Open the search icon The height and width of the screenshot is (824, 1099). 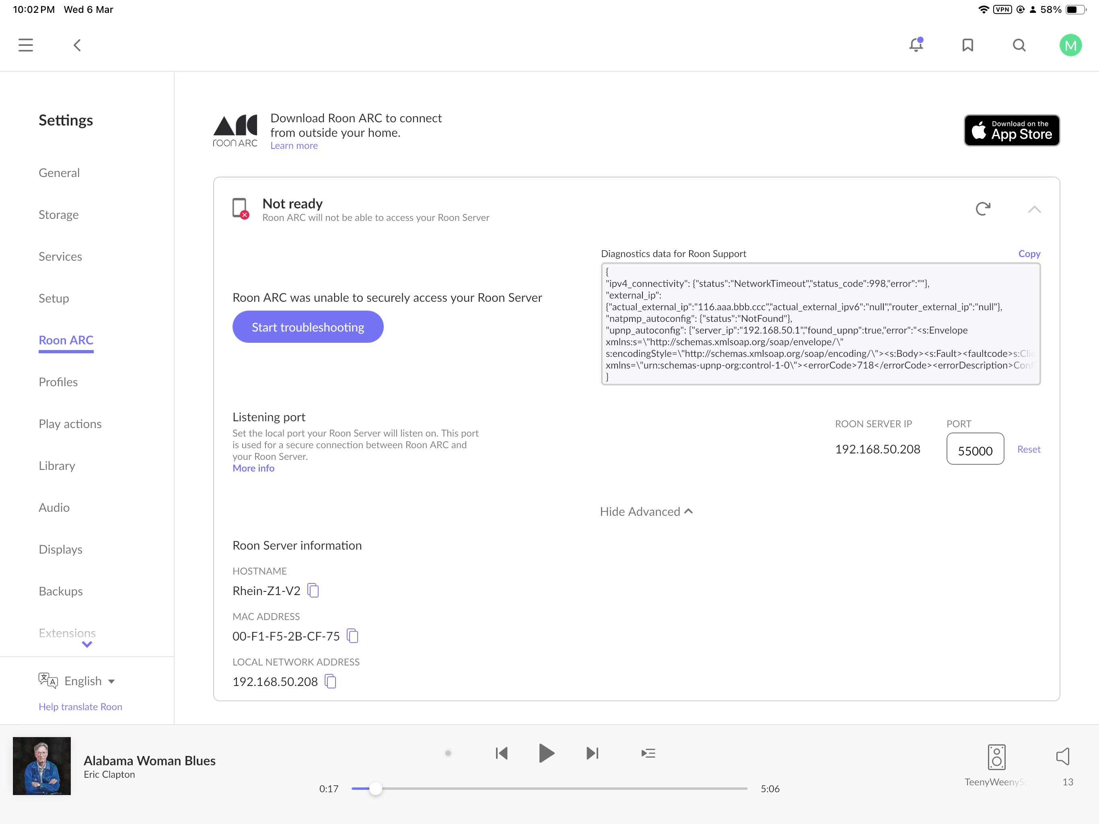[1019, 45]
